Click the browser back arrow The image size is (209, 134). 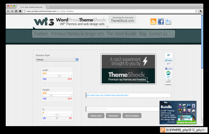point(8,11)
